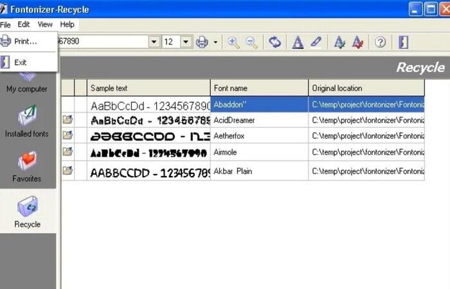Expand the sample text dropdown arrow
The image size is (450, 289).
[x=154, y=42]
